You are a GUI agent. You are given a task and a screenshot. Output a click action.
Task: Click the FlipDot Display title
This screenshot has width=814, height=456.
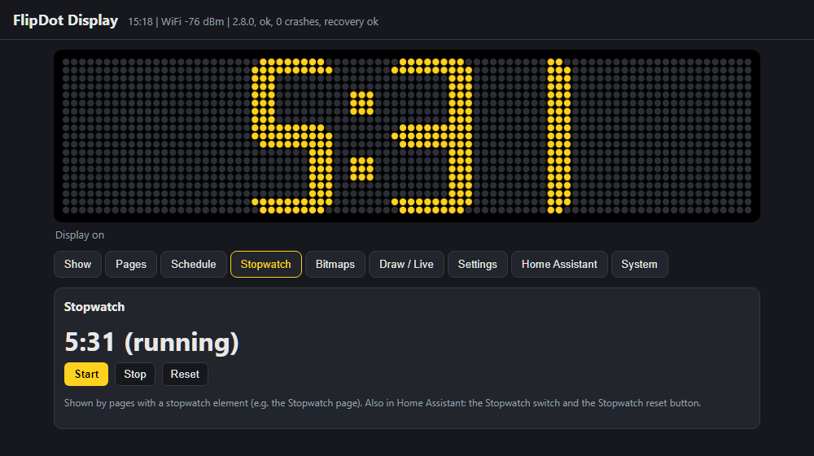pyautogui.click(x=65, y=20)
